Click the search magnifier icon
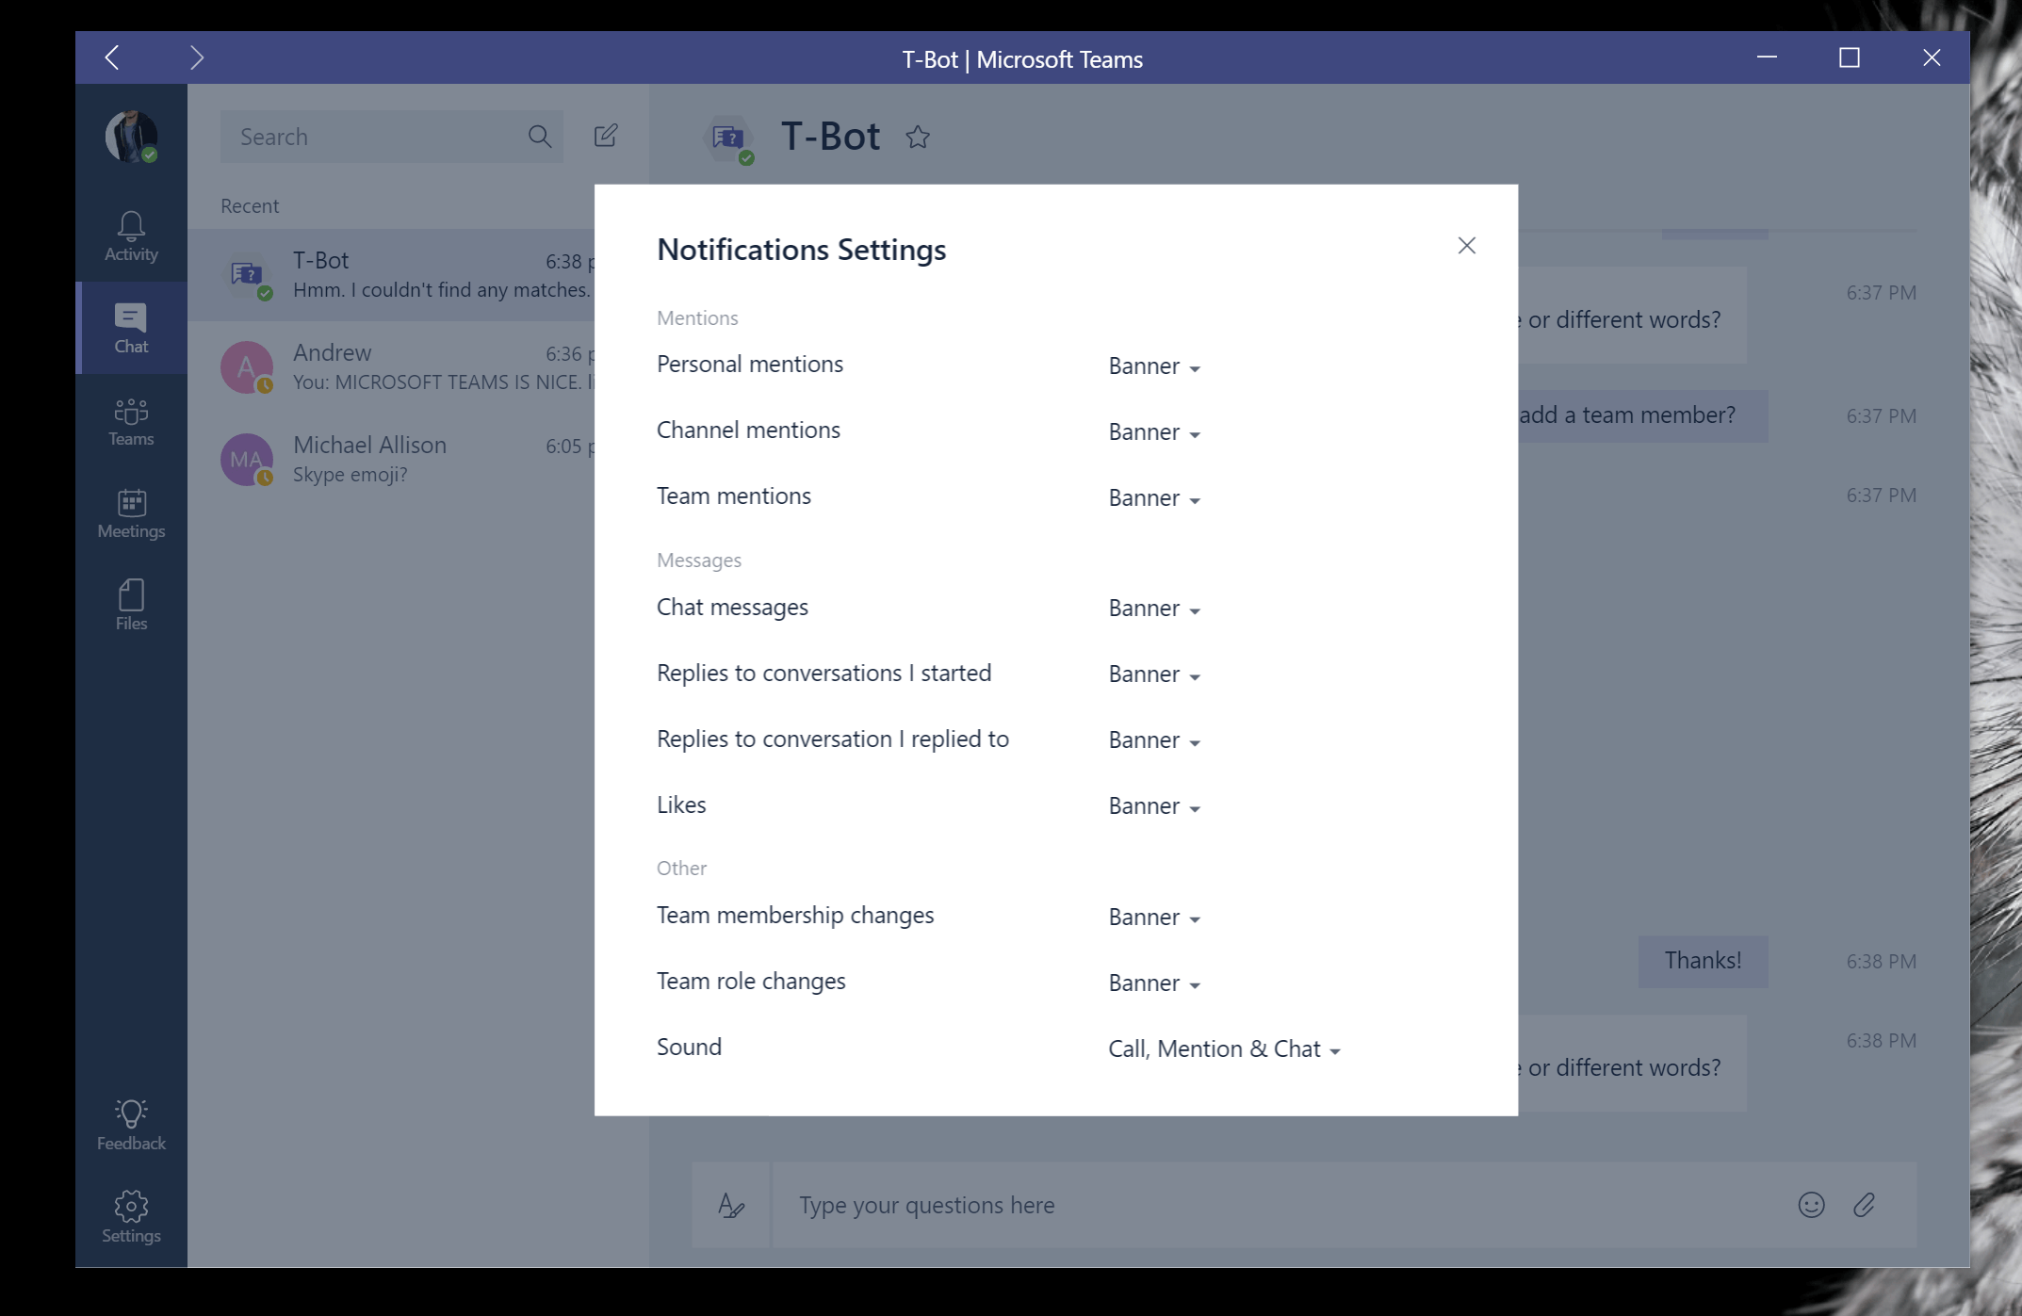Screen dimensions: 2022x1316 pos(539,137)
